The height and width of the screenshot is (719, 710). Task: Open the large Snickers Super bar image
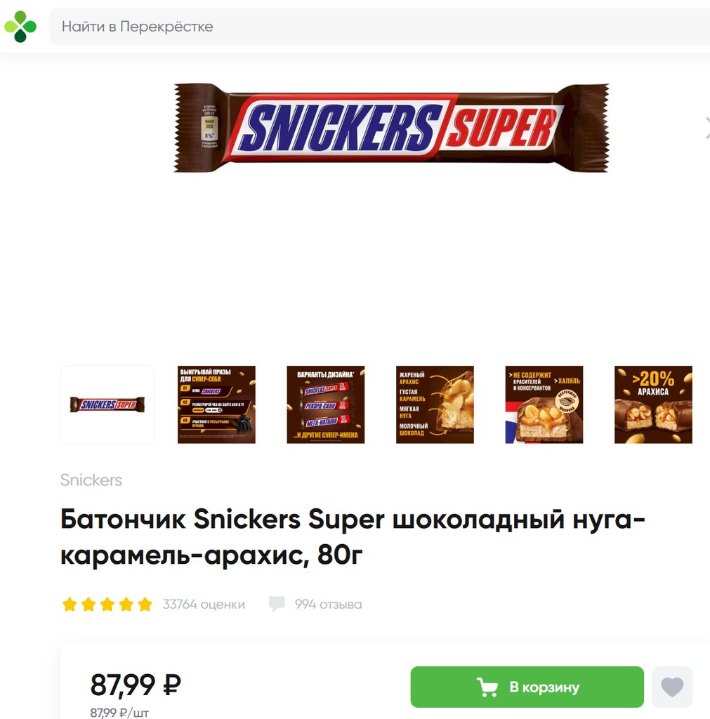click(x=391, y=128)
